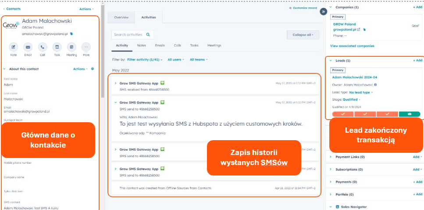
Task: Click the Note icon button
Action: (14, 47)
